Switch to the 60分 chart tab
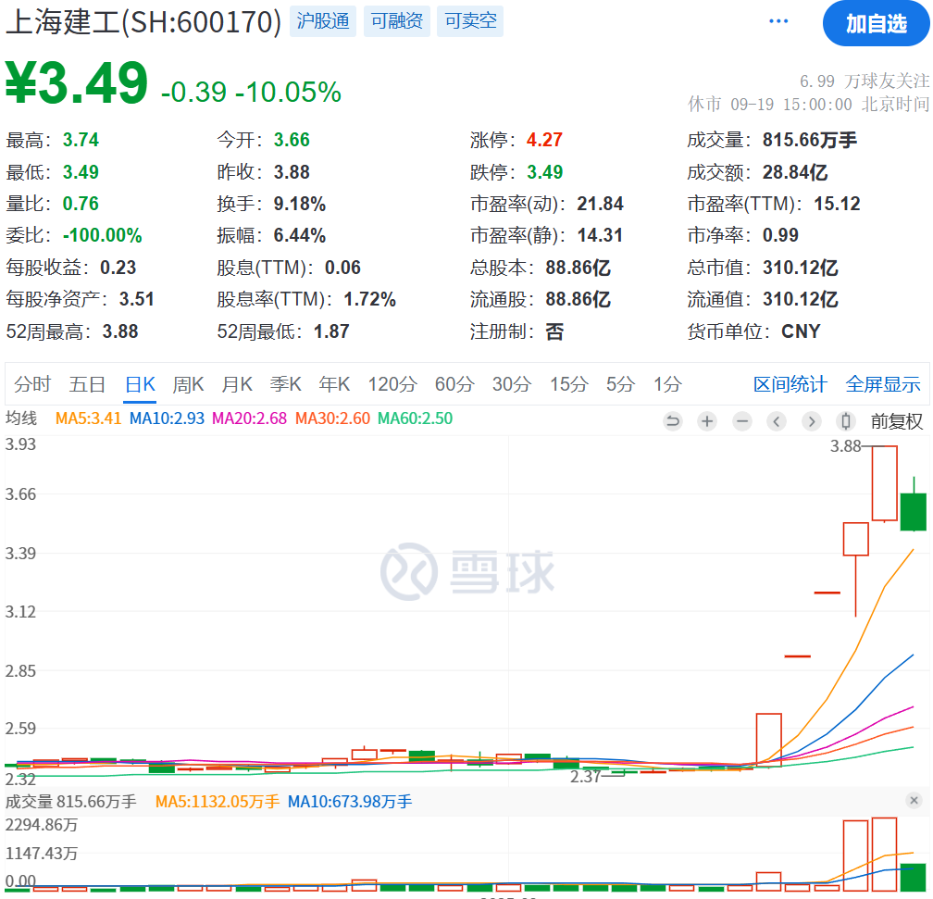Image resolution: width=933 pixels, height=899 pixels. (x=454, y=384)
